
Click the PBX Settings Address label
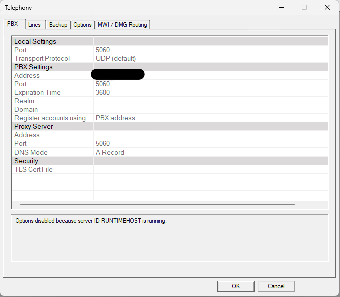pos(27,75)
